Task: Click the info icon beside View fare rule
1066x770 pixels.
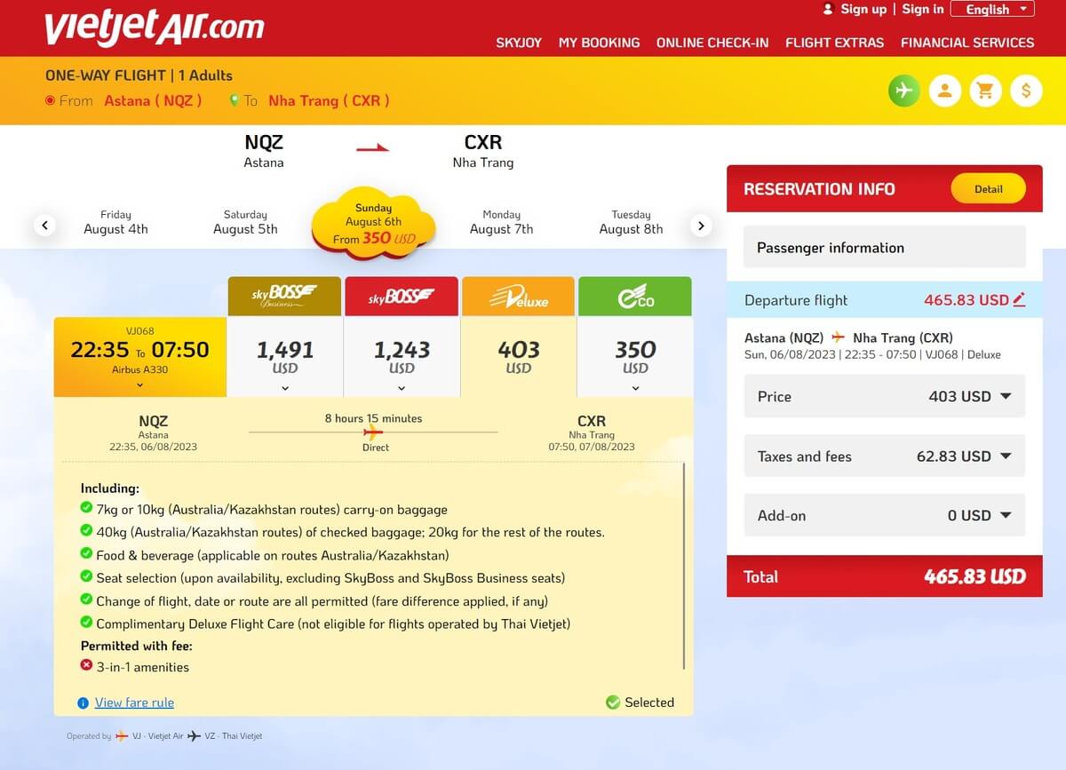Action: (83, 703)
